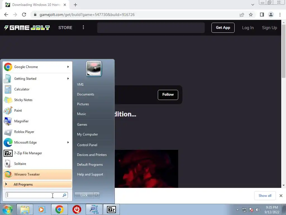Bookmark this page with star icon
286x215 pixels.
(251, 15)
